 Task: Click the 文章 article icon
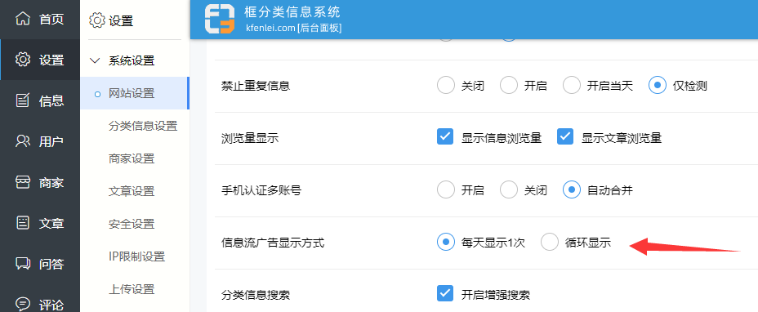(22, 223)
